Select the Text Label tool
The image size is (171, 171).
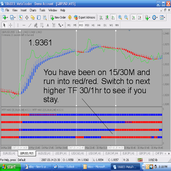[x=54, y=25]
